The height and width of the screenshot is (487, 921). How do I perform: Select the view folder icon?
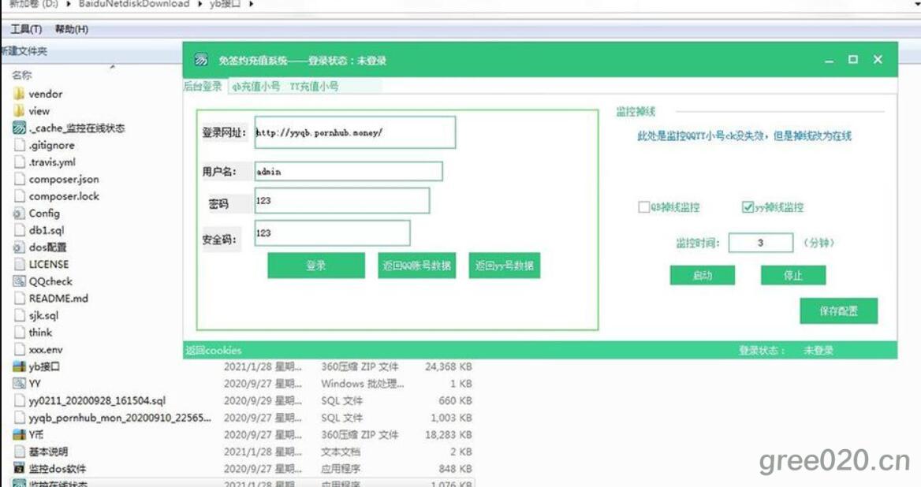point(19,111)
